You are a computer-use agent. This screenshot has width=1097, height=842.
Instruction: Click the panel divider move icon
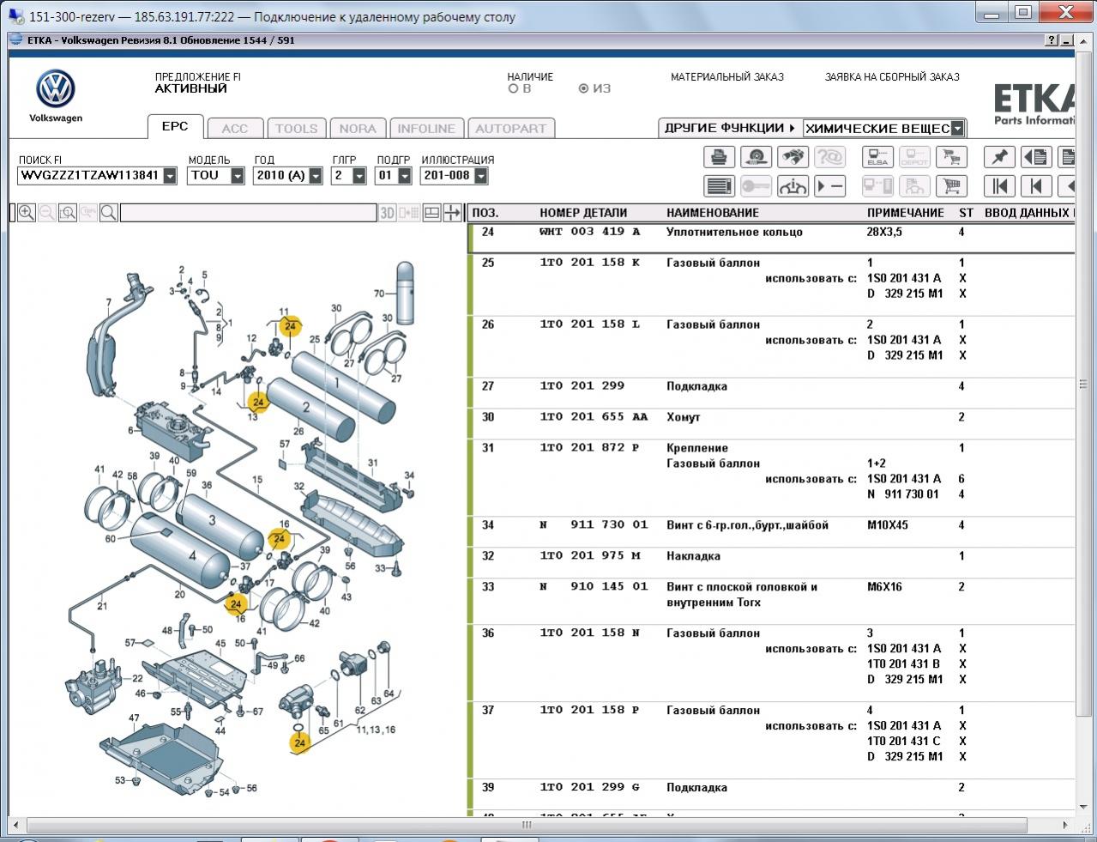click(452, 213)
